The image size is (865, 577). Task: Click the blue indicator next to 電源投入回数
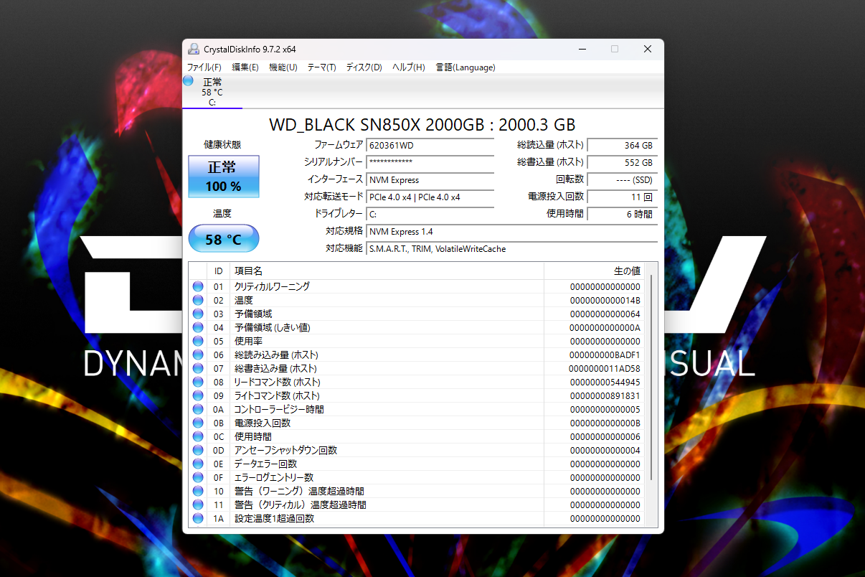click(x=197, y=423)
